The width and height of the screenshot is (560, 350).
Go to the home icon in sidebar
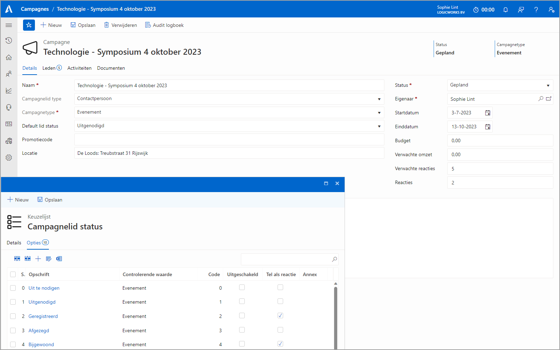click(x=9, y=57)
